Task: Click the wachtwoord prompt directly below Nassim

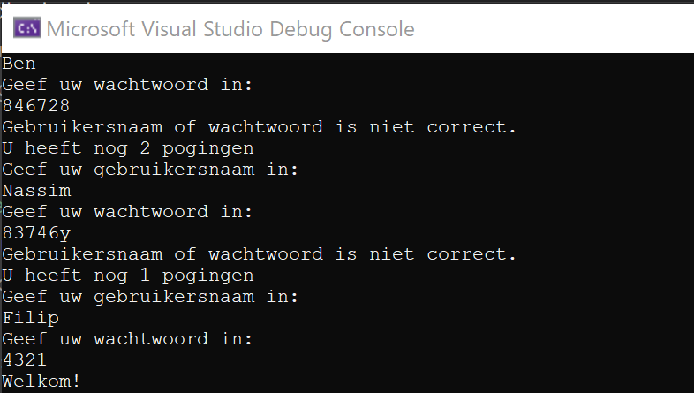Action: point(127,212)
